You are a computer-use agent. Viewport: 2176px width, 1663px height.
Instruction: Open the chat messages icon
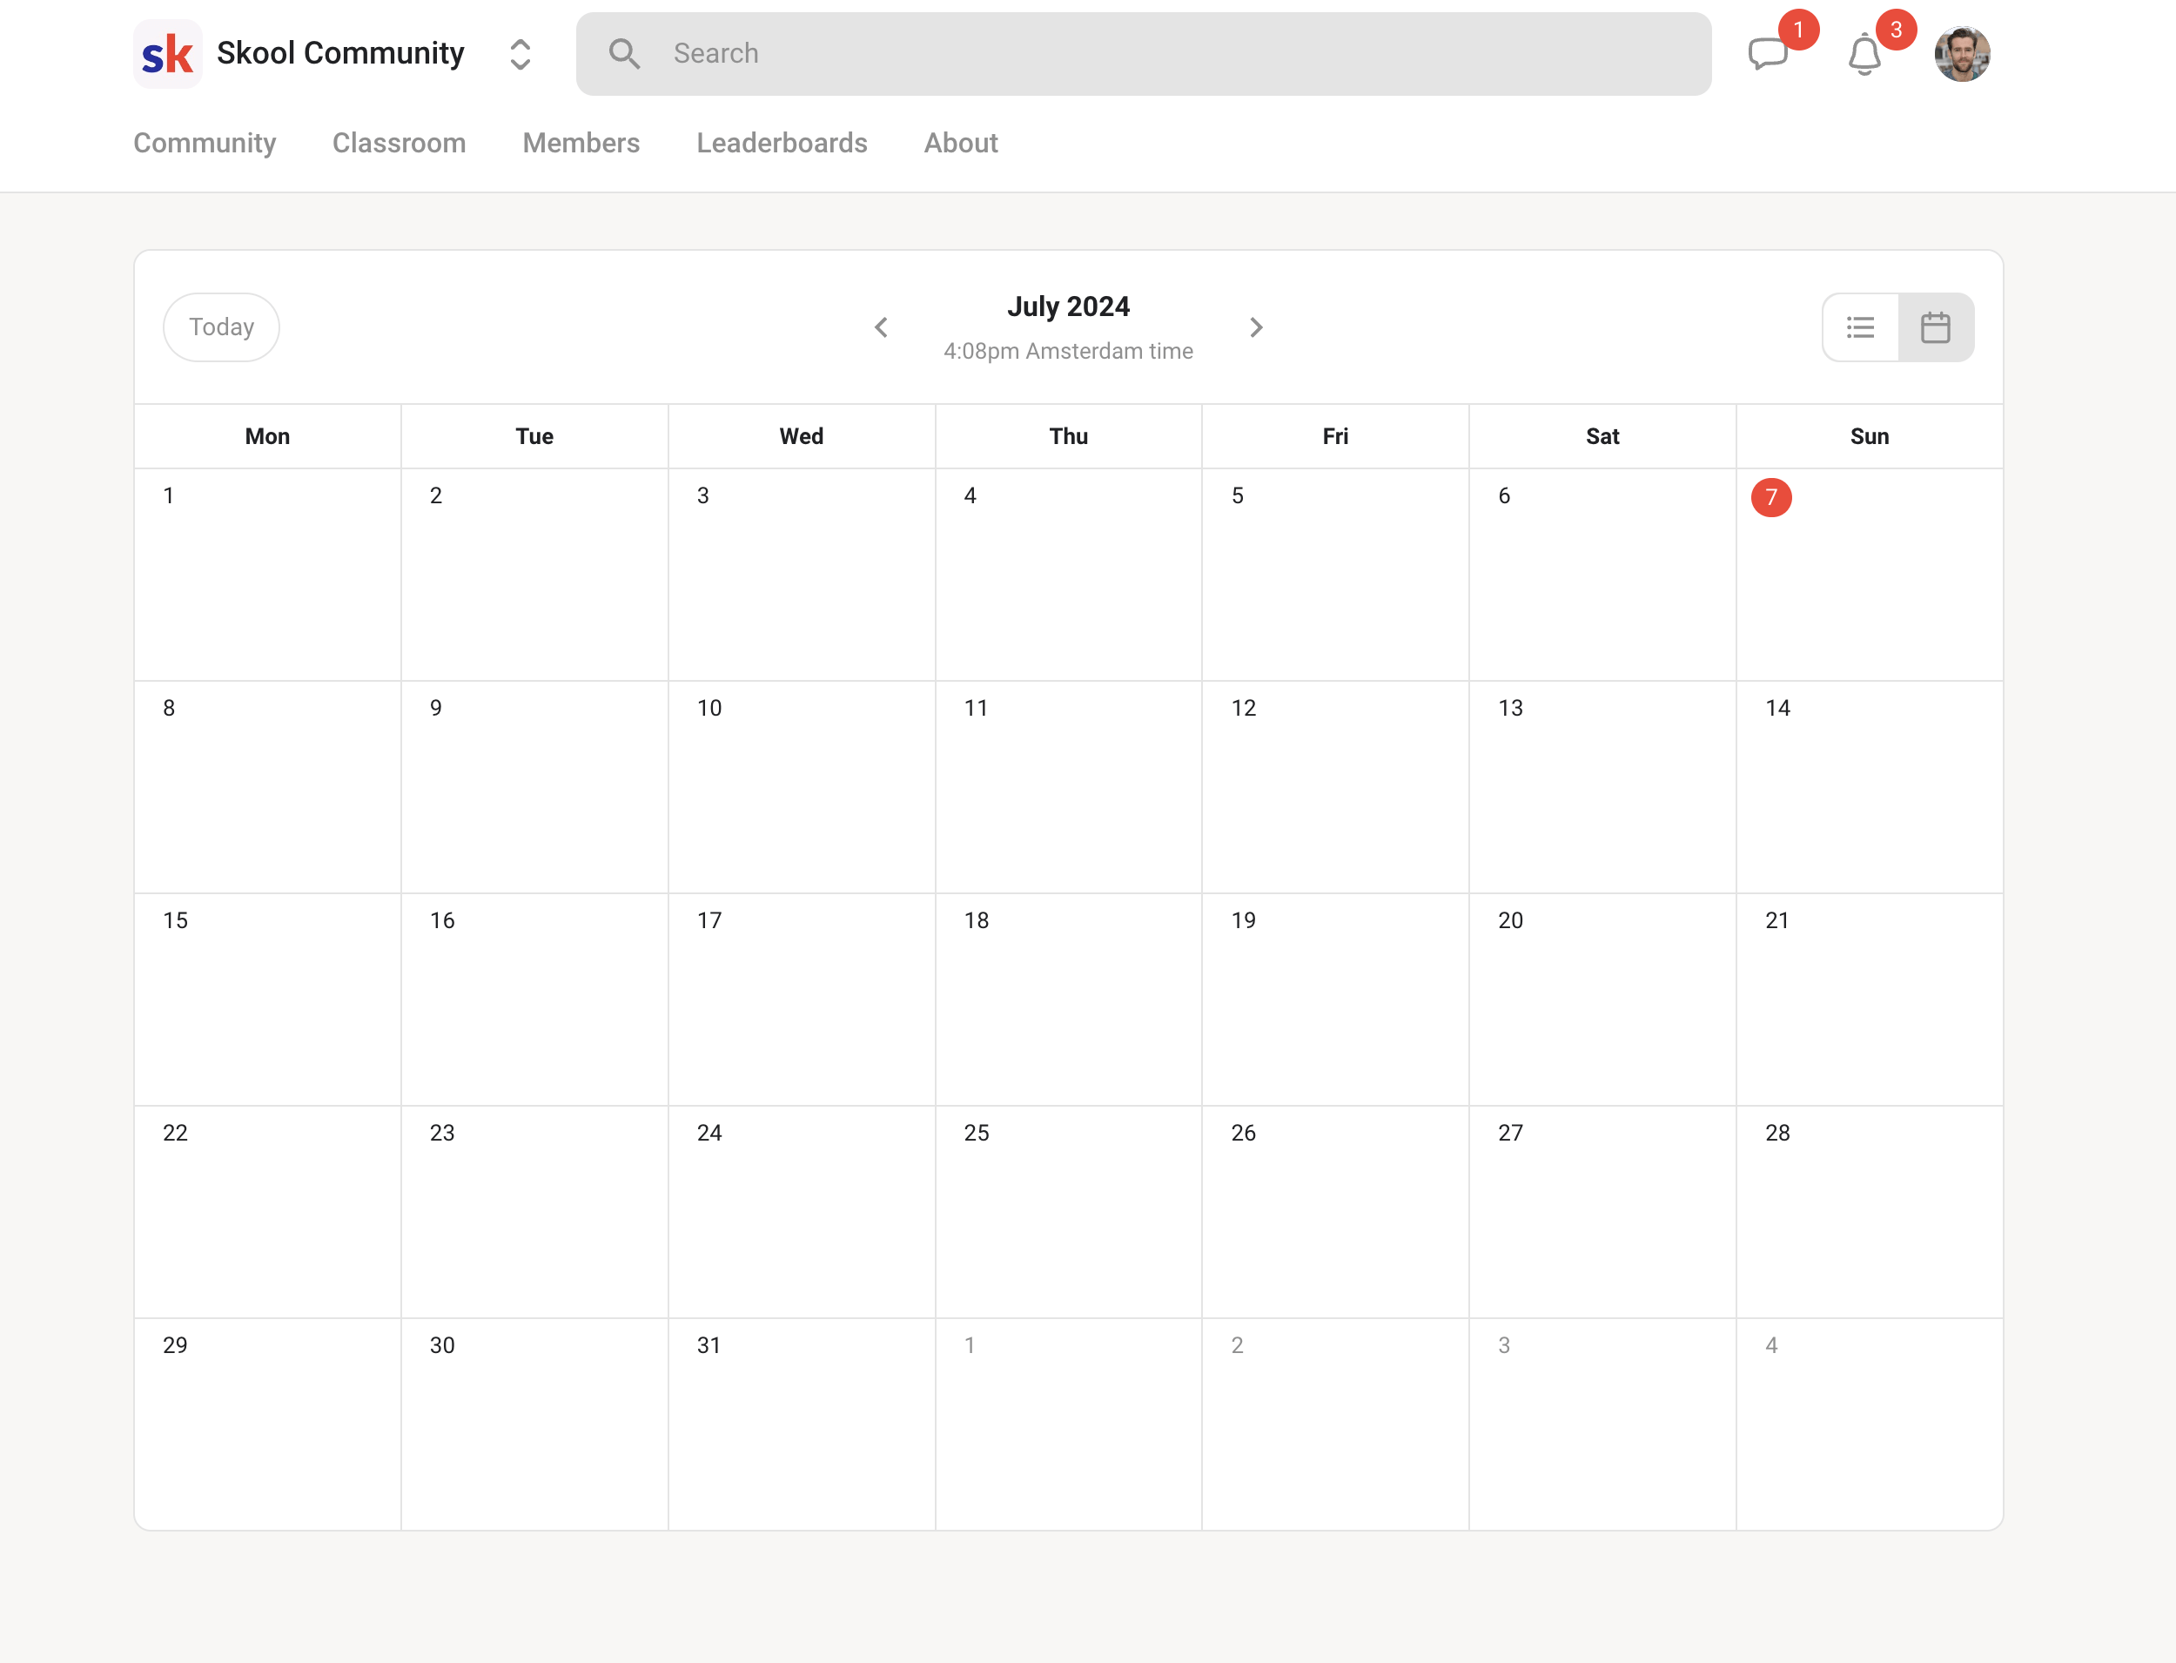(x=1767, y=53)
